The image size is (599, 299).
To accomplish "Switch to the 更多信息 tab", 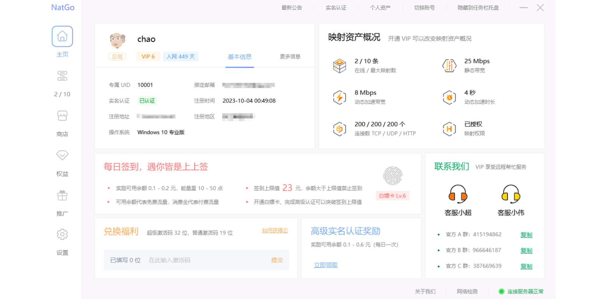I will [x=290, y=57].
